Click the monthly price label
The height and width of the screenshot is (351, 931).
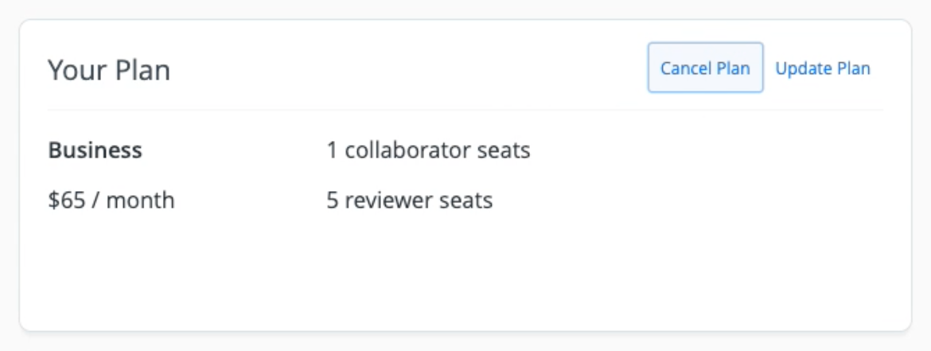[x=111, y=200]
